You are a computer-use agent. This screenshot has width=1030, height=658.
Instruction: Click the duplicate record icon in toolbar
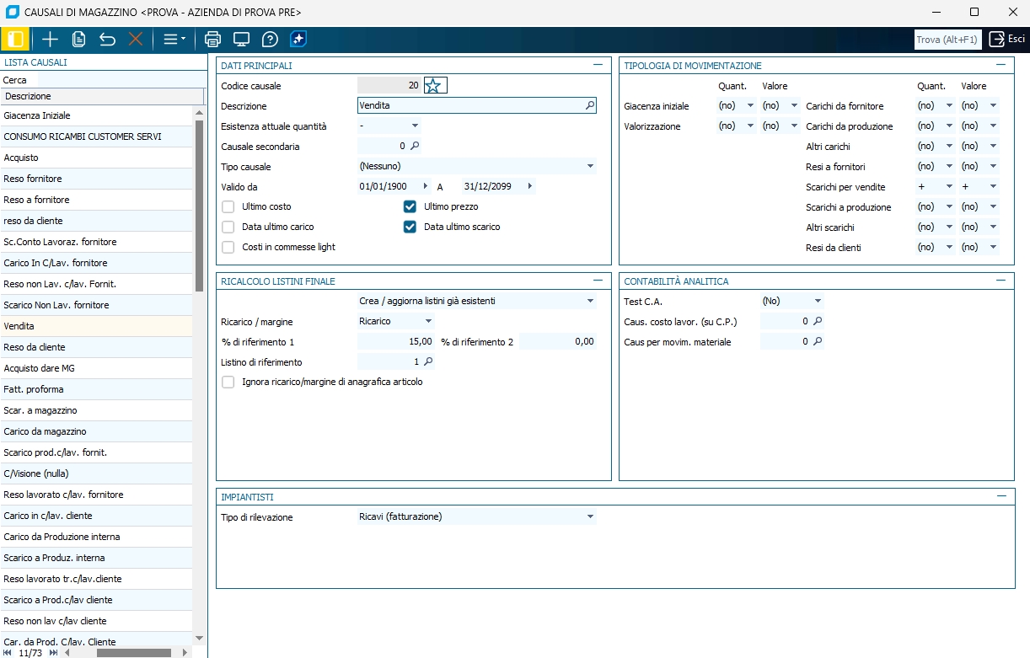(79, 39)
